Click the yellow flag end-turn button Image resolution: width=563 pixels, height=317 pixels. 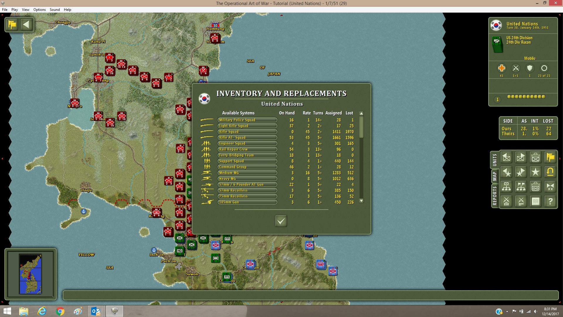pos(13,24)
